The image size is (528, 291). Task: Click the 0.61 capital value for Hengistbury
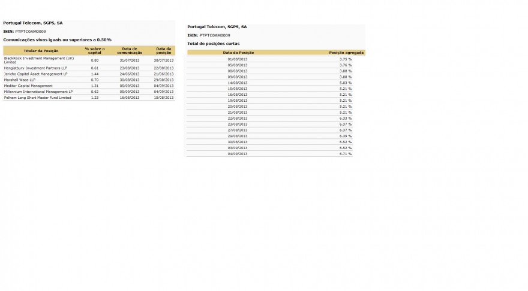tap(95, 68)
